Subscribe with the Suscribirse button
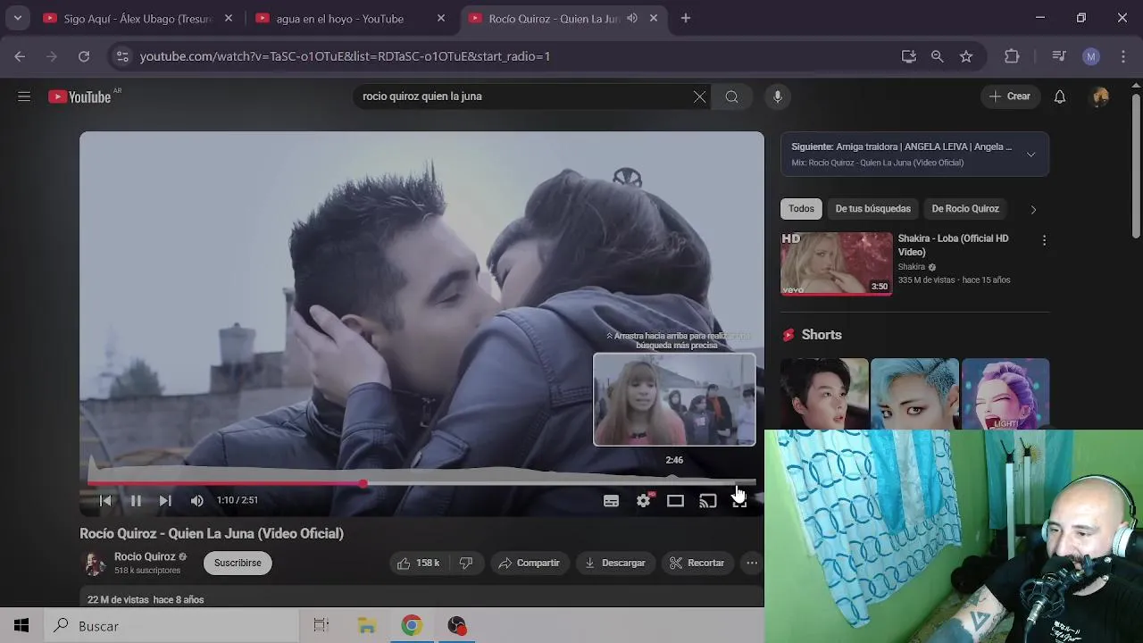Viewport: 1143px width, 643px height. 238,563
